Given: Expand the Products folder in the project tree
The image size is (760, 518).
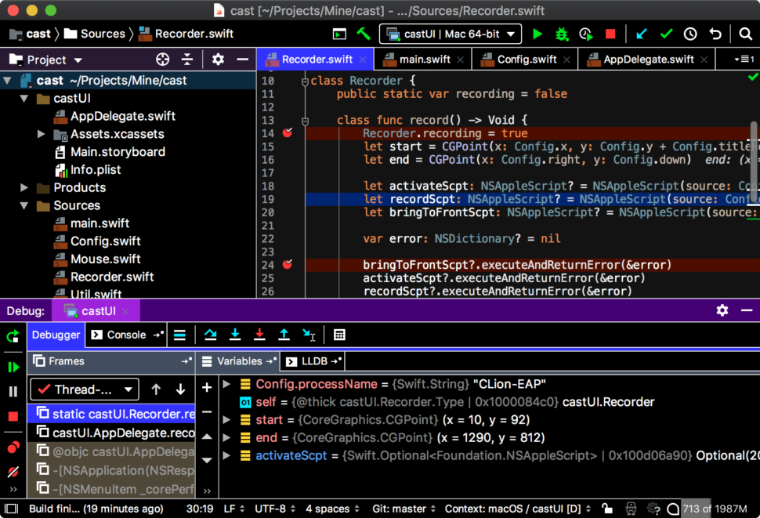Looking at the screenshot, I should 24,187.
